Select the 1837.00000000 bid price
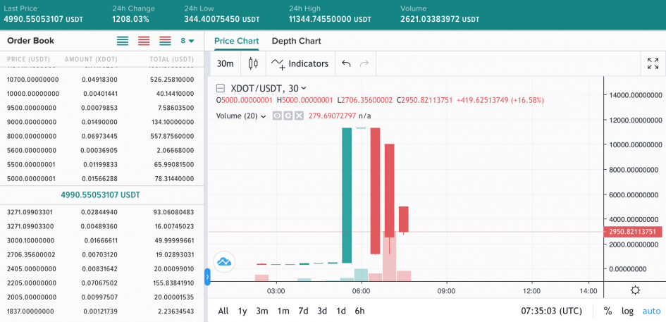Image resolution: width=666 pixels, height=322 pixels. [32, 311]
